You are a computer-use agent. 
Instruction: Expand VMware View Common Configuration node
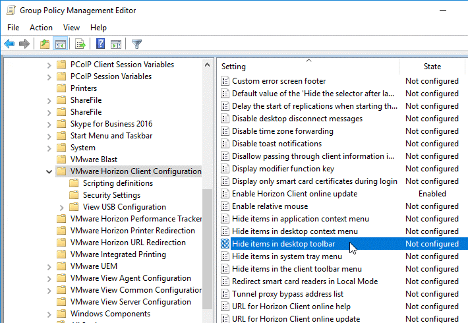click(49, 291)
